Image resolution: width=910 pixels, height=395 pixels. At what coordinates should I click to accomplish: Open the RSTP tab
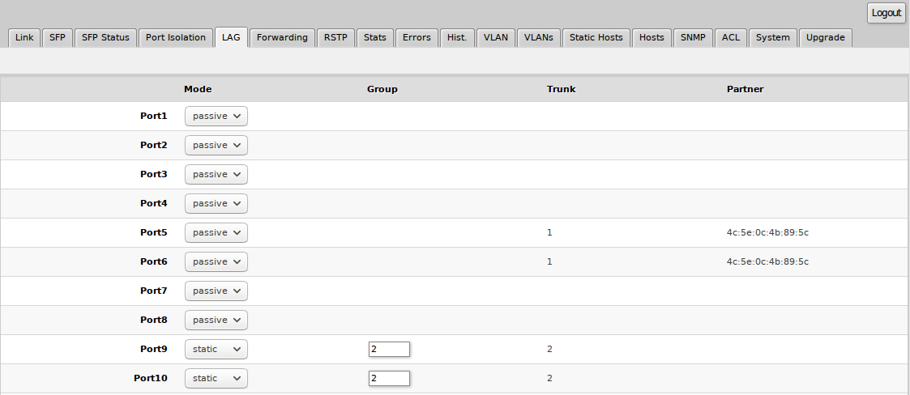click(335, 37)
